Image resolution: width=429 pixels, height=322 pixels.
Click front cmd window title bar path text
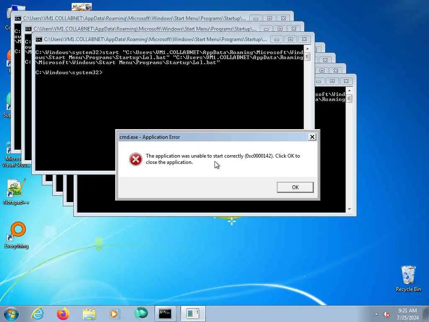coord(155,39)
